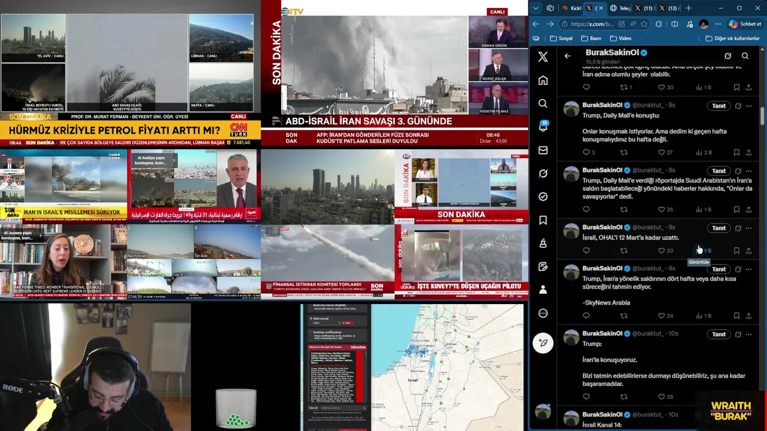
Task: Go back using arrow beside BurakSakinOl
Action: (567, 56)
